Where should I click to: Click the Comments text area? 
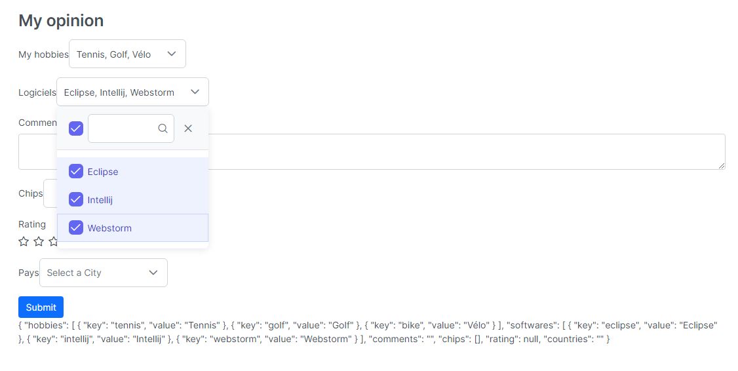(372, 151)
